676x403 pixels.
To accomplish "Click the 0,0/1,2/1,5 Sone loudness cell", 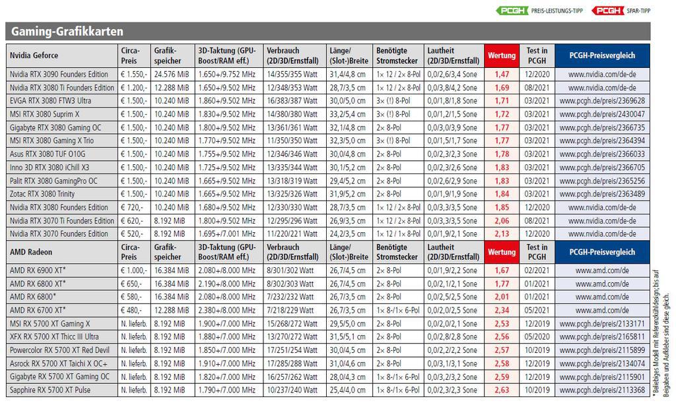I will click(x=454, y=114).
